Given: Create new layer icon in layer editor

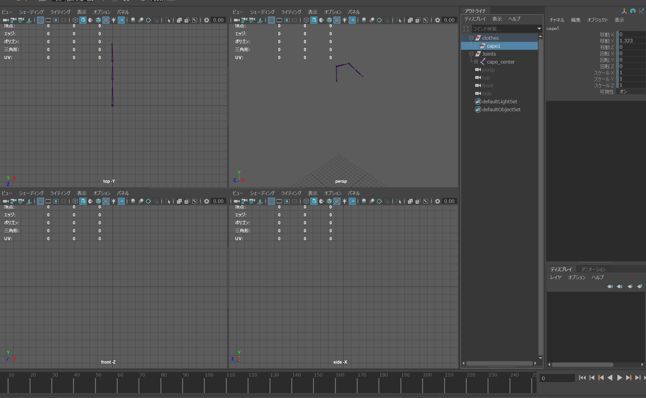Looking at the screenshot, I should click(x=630, y=286).
